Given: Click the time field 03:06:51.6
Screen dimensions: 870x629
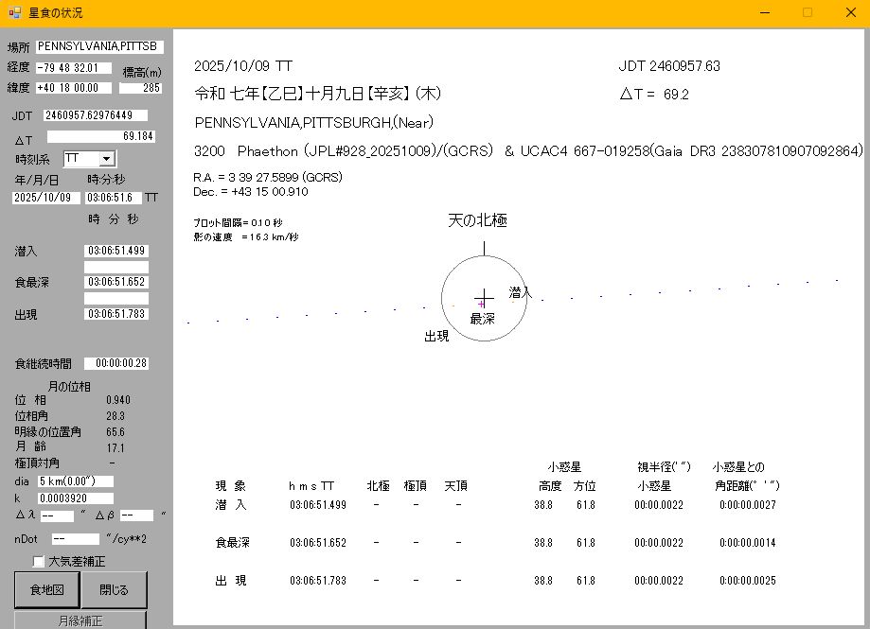Looking at the screenshot, I should 113,198.
